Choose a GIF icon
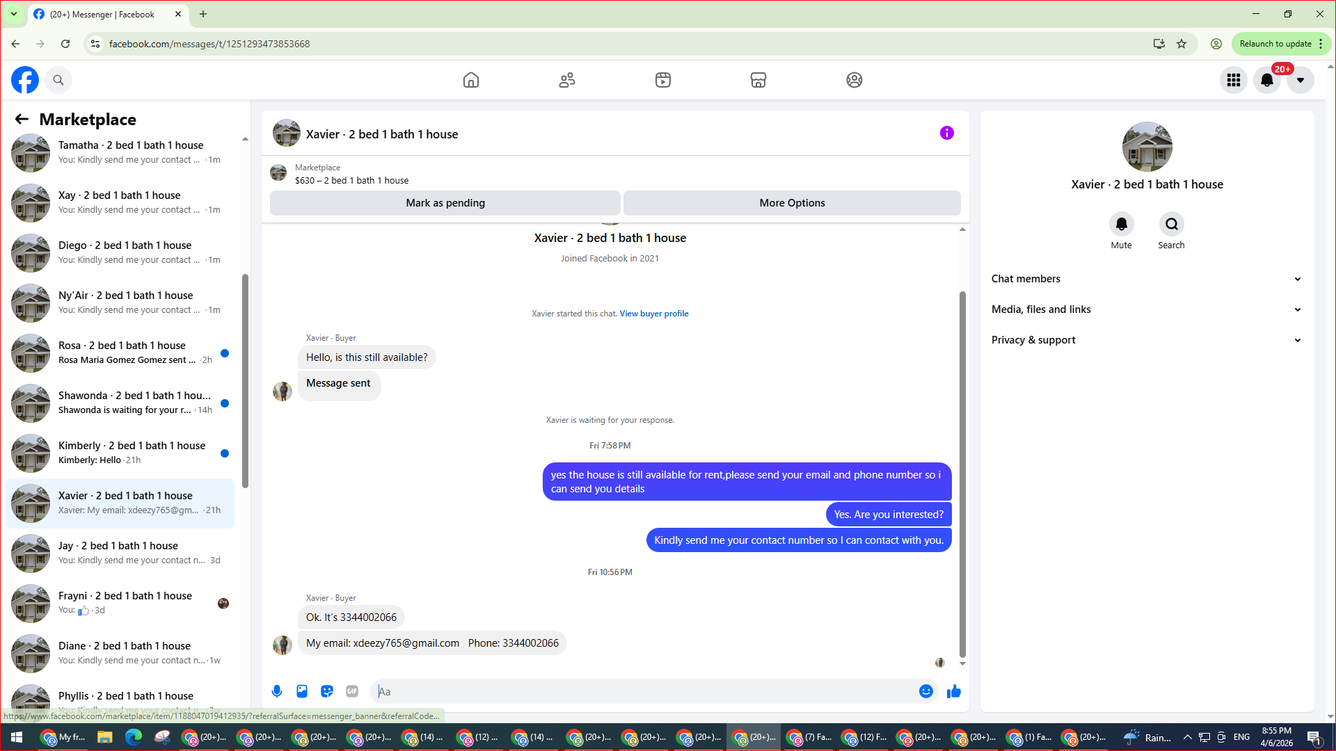1336x751 pixels. (352, 691)
